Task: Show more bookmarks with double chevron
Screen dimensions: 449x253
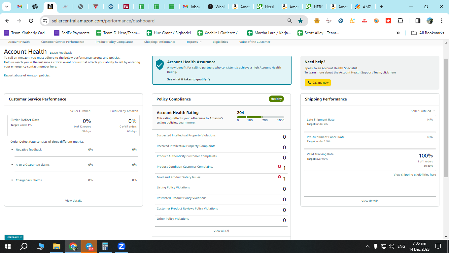Action: click(398, 33)
